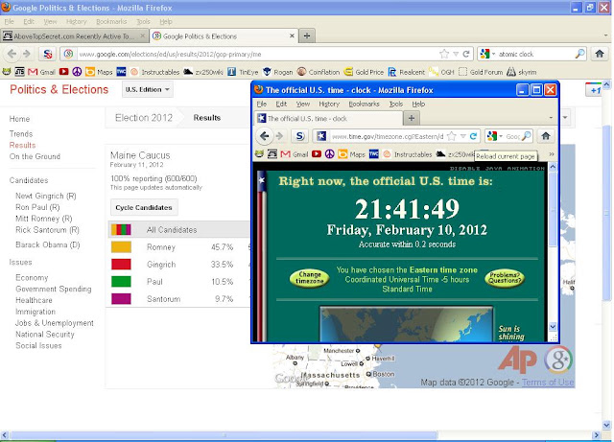The width and height of the screenshot is (614, 442).
Task: Open Newt Gingrich (R) candidate link
Action: pyautogui.click(x=46, y=196)
